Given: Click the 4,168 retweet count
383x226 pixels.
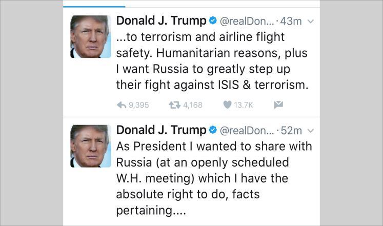Looking at the screenshot, I should 193,105.
